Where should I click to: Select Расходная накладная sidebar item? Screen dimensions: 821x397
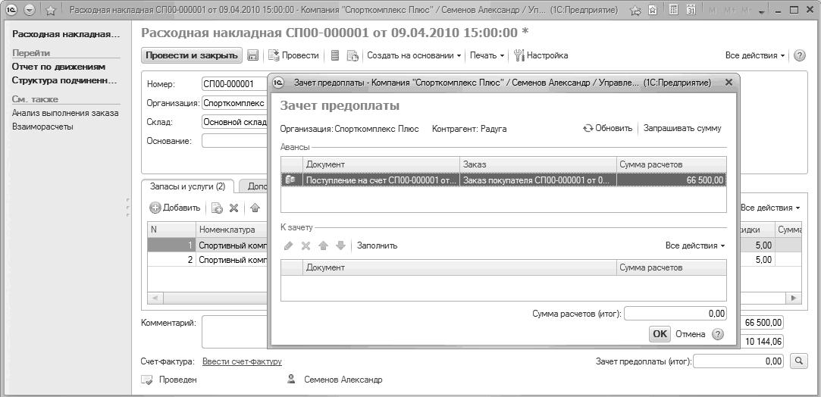[x=65, y=35]
